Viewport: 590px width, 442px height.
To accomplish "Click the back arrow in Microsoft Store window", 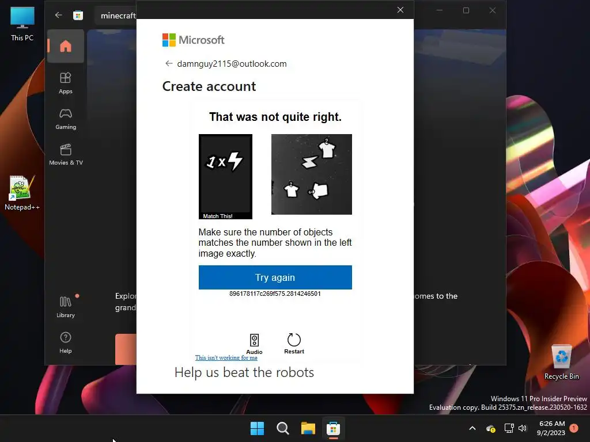I will click(x=58, y=15).
